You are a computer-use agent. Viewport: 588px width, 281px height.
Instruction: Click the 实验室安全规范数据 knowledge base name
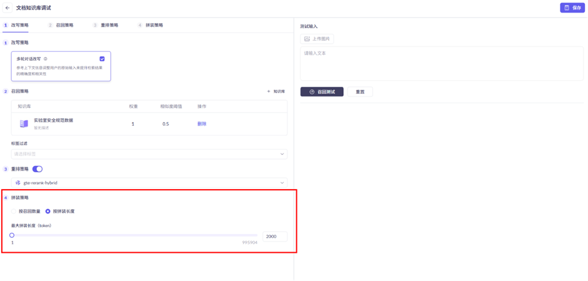(53, 120)
